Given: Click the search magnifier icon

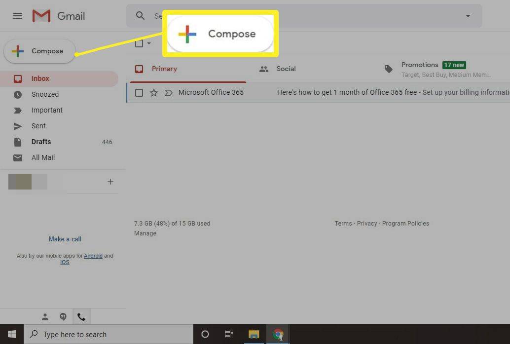Looking at the screenshot, I should tap(140, 16).
